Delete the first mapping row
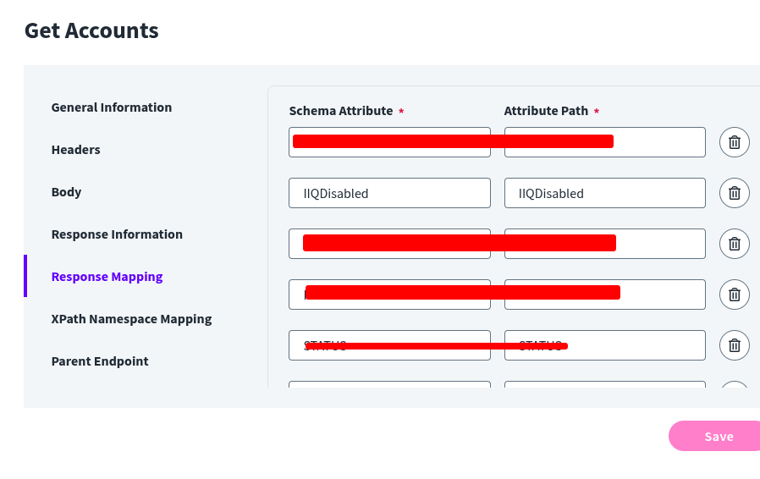This screenshot has width=760, height=479. pyautogui.click(x=734, y=142)
